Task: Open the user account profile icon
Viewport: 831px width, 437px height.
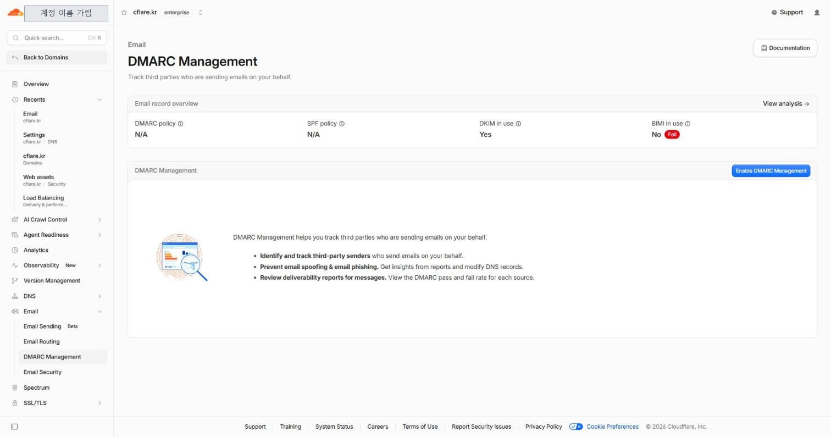Action: (x=817, y=13)
